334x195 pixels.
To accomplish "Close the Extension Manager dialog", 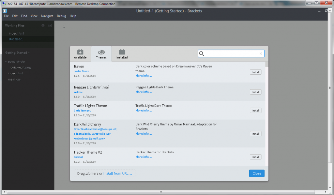I will click(257, 173).
